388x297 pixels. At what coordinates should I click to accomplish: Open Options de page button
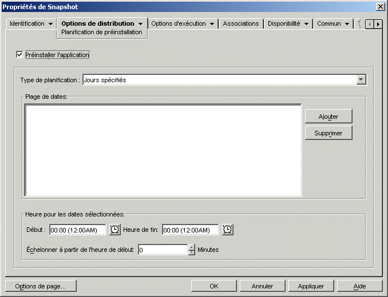coord(41,286)
